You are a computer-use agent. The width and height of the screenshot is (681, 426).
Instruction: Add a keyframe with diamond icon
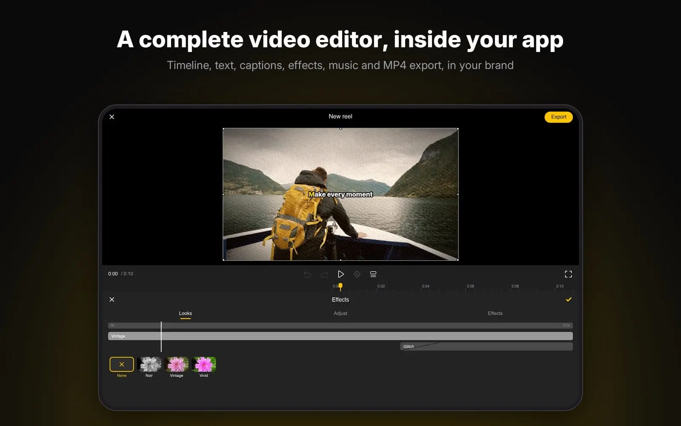coord(357,274)
